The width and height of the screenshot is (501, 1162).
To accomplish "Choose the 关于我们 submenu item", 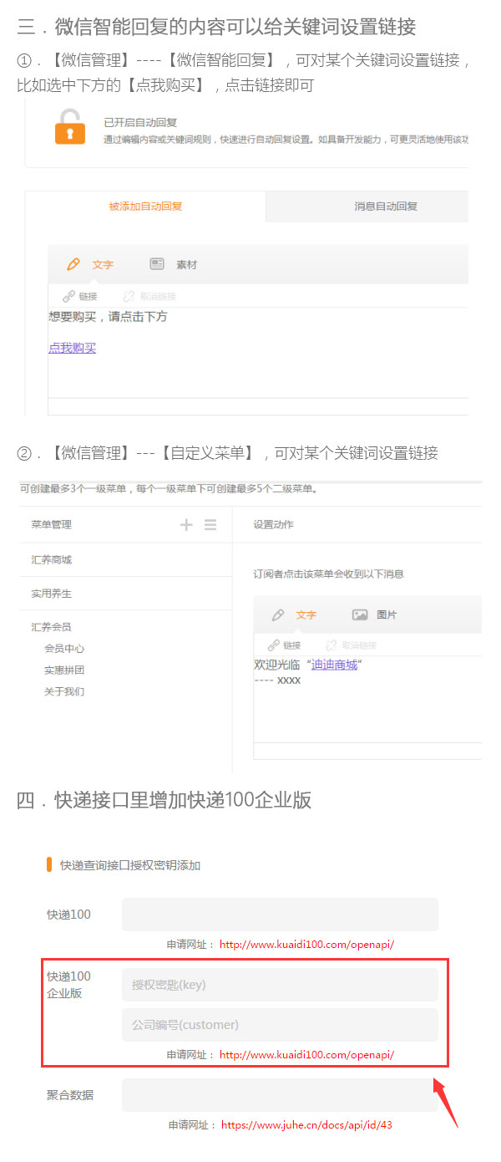I will [64, 691].
